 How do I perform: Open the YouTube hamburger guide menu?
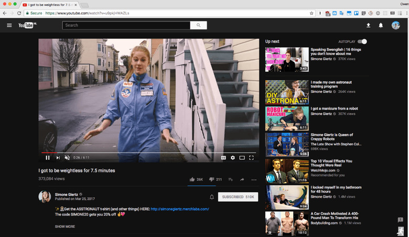click(9, 25)
